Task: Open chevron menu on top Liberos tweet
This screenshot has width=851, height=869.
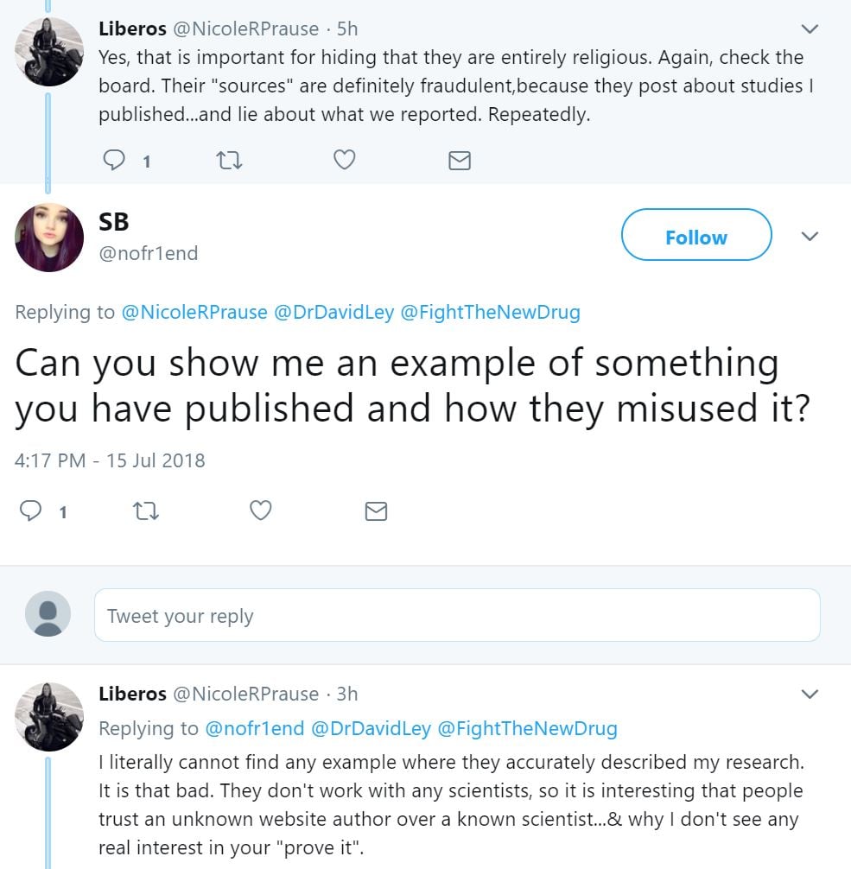Action: tap(810, 29)
